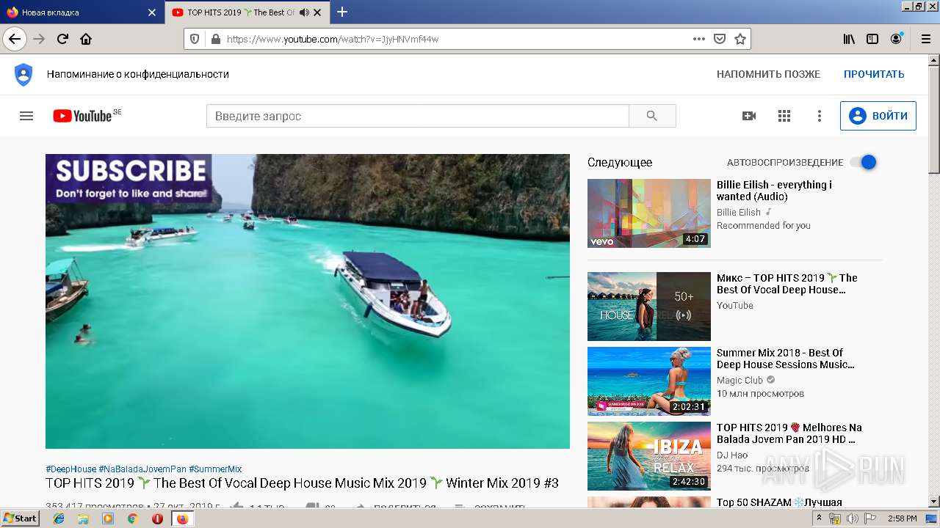The width and height of the screenshot is (940, 528).
Task: Mute tab audio via speaker icon on tab
Action: coord(303,12)
